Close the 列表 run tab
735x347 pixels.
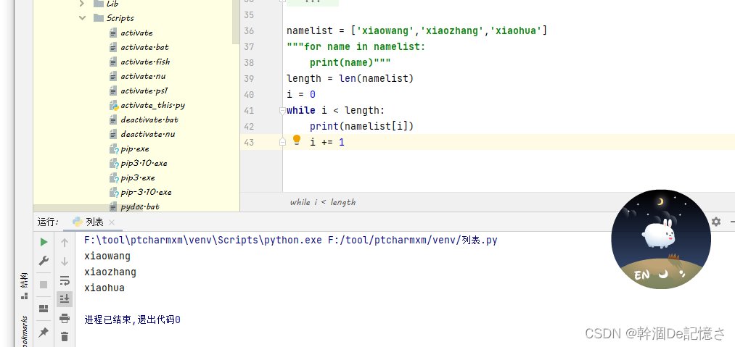111,222
